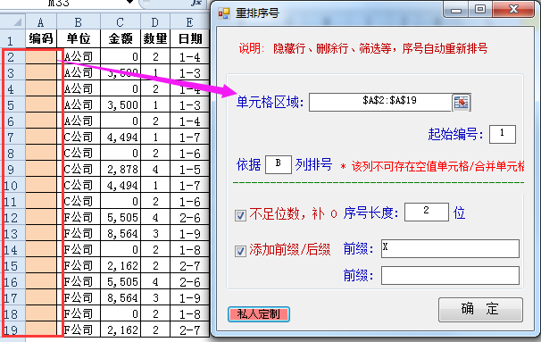This screenshot has height=342, width=541.
Task: Open the Excel name box dropdown arrow
Action: pyautogui.click(x=130, y=2)
